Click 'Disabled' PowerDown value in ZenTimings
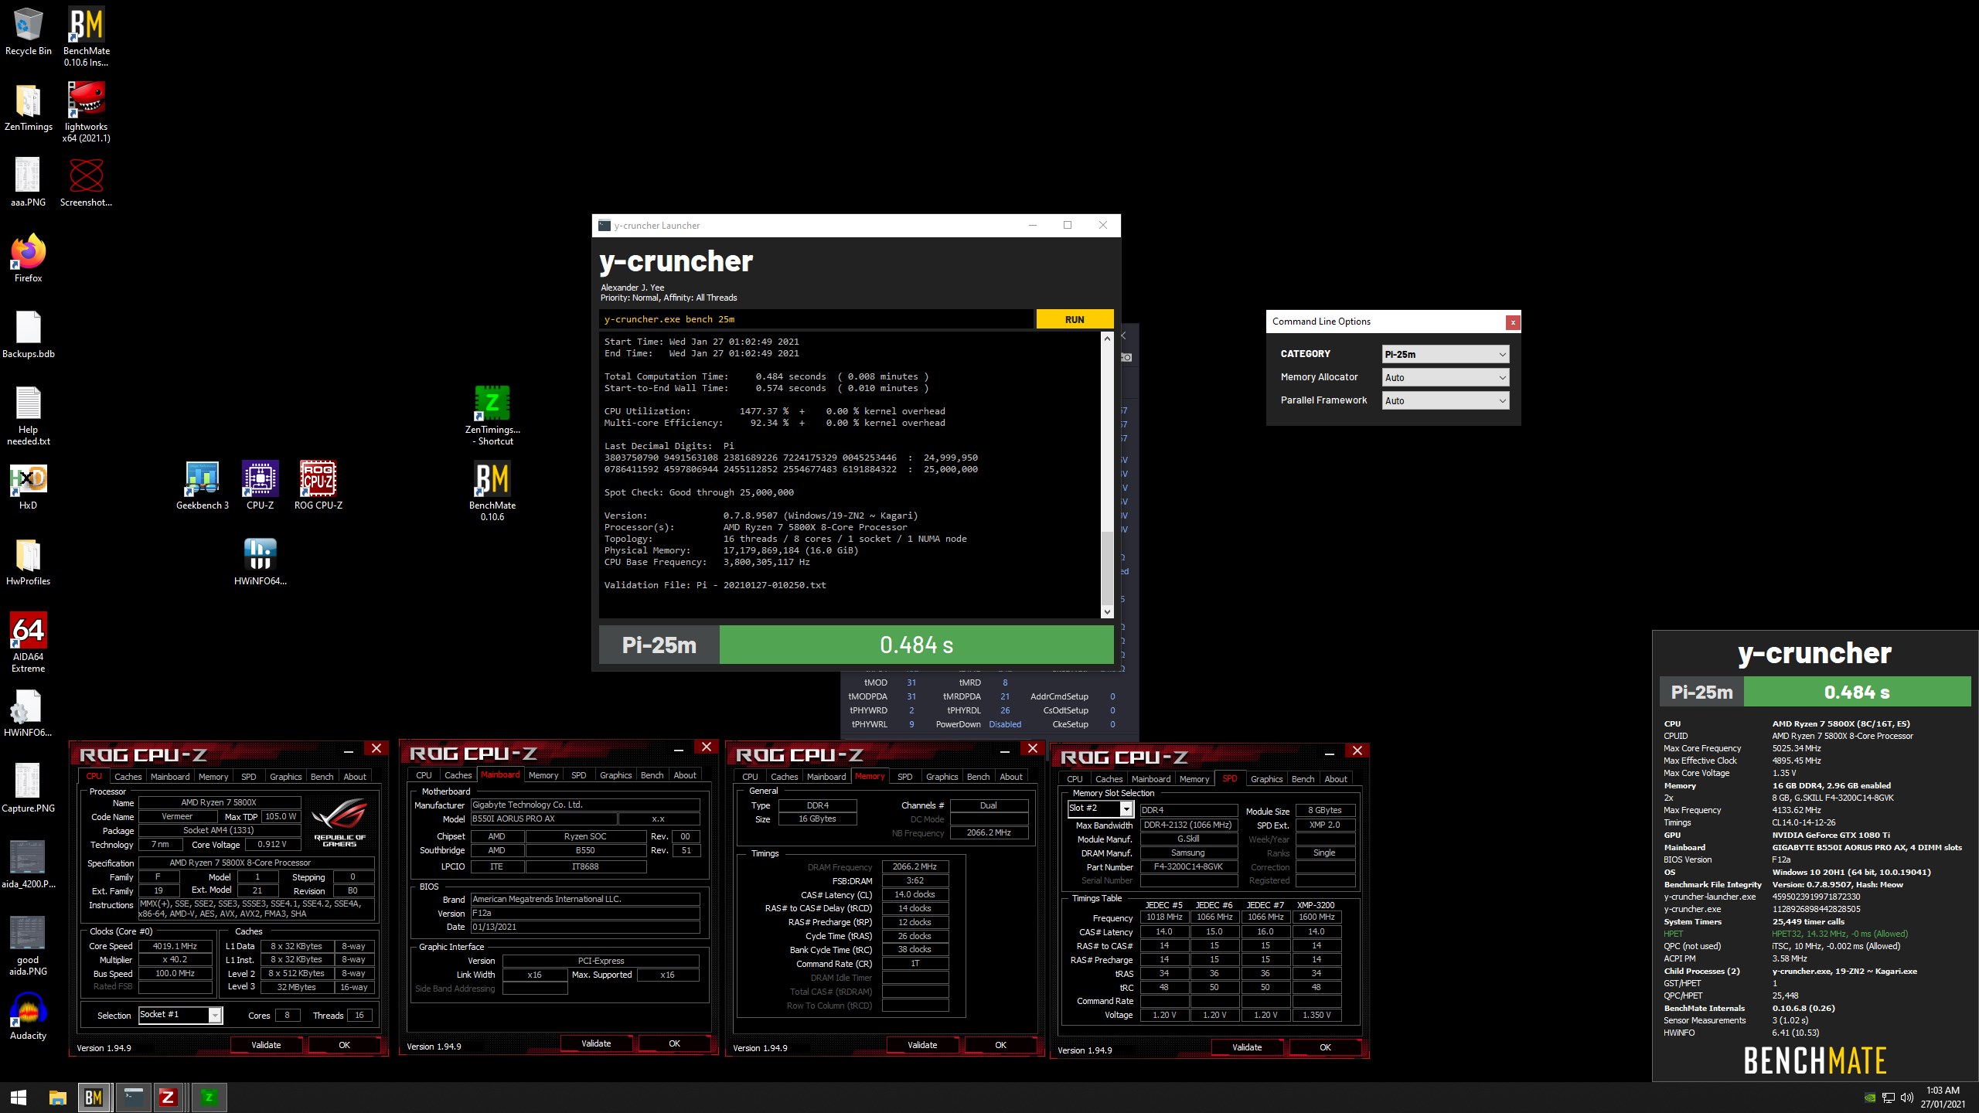The image size is (1979, 1113). coord(1005,724)
